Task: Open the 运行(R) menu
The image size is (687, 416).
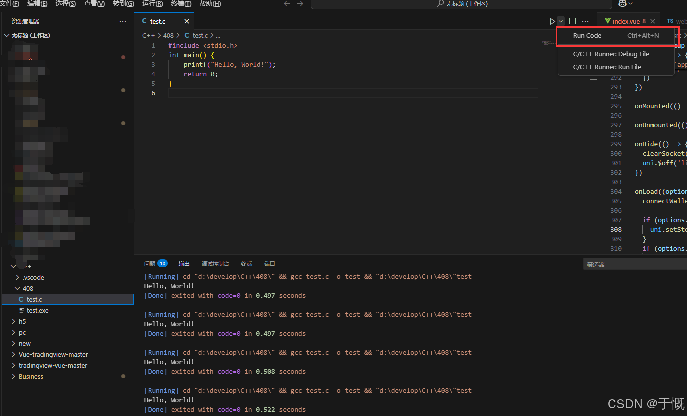Action: click(x=152, y=4)
